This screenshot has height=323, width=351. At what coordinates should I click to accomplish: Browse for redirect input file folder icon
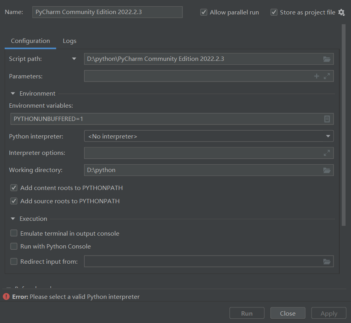(x=327, y=261)
